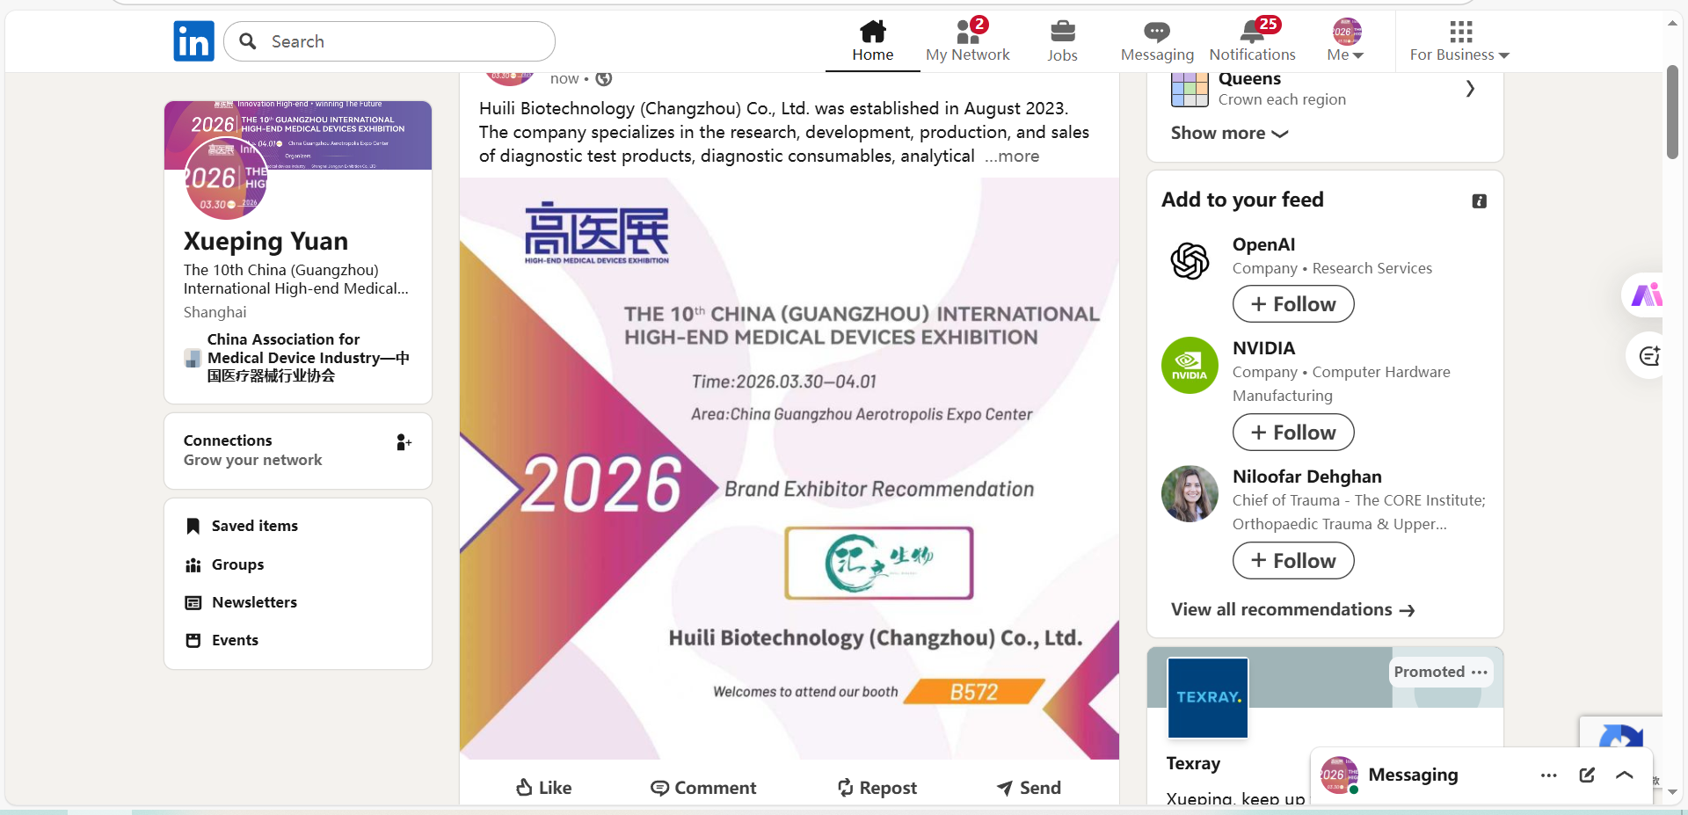Click the add connections person-plus icon
Image resolution: width=1688 pixels, height=815 pixels.
404,442
